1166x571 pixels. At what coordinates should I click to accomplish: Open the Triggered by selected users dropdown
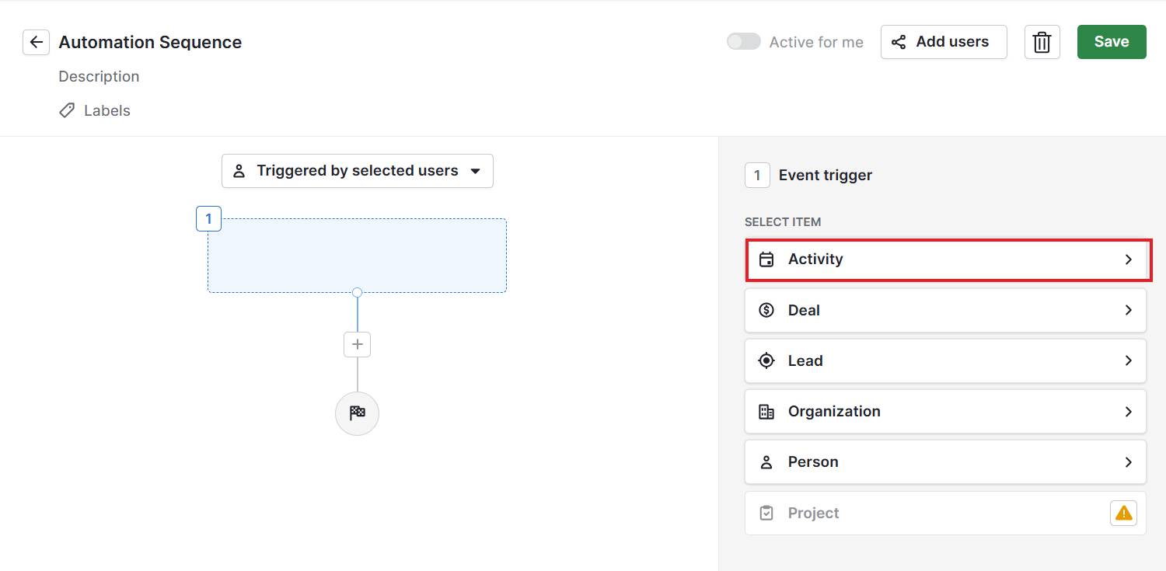(x=357, y=170)
